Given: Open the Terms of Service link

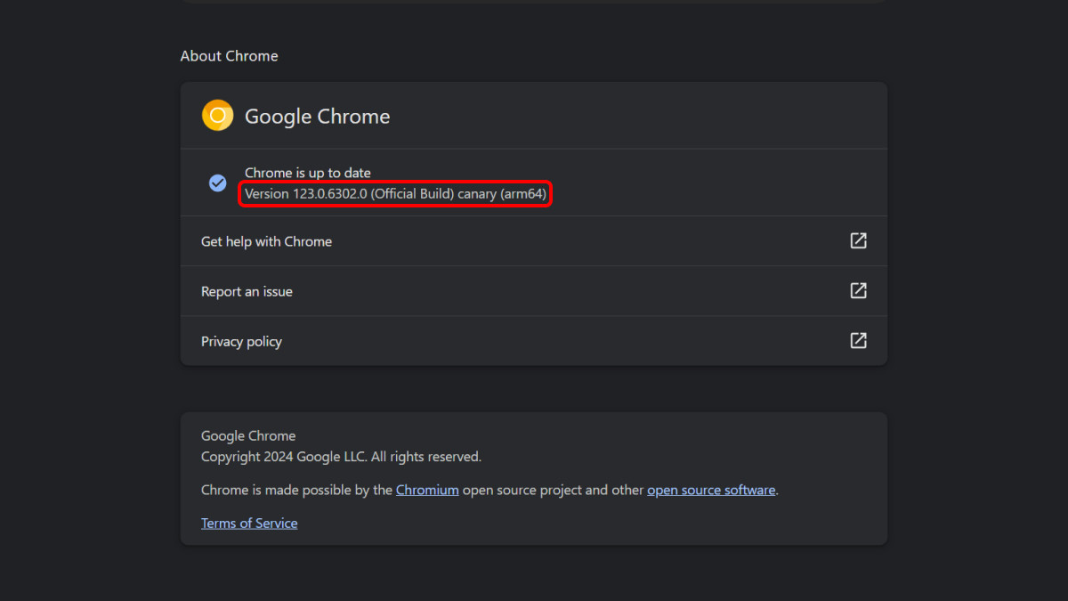Looking at the screenshot, I should pos(249,523).
